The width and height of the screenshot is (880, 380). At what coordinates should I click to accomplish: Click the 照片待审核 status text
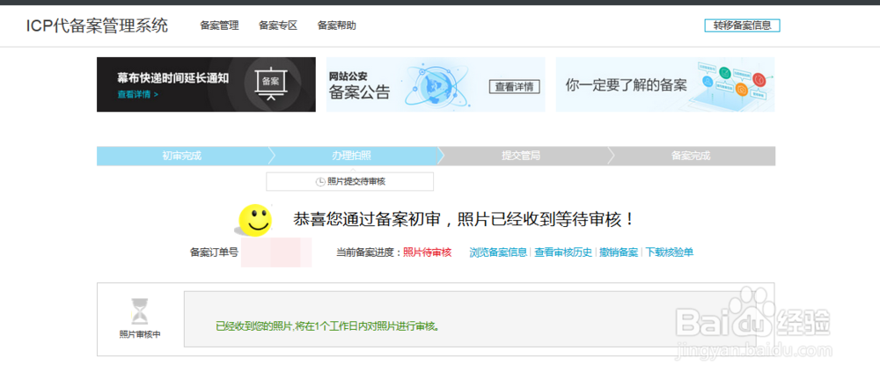[428, 252]
